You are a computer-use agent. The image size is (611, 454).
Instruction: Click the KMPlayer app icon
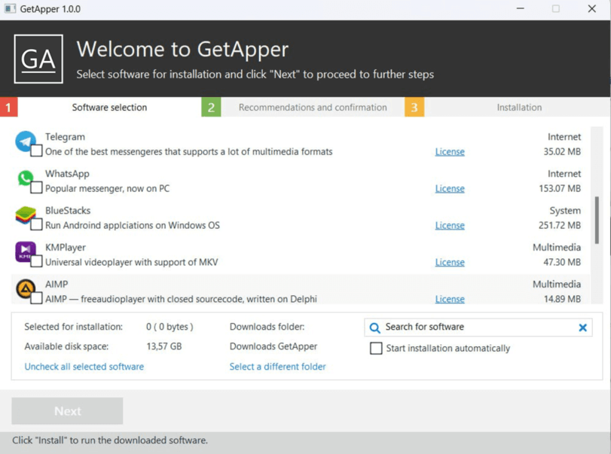tap(26, 251)
